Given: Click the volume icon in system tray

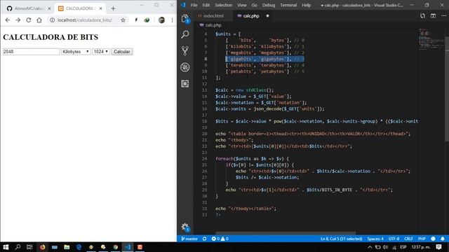Looking at the screenshot, I should tap(385, 247).
